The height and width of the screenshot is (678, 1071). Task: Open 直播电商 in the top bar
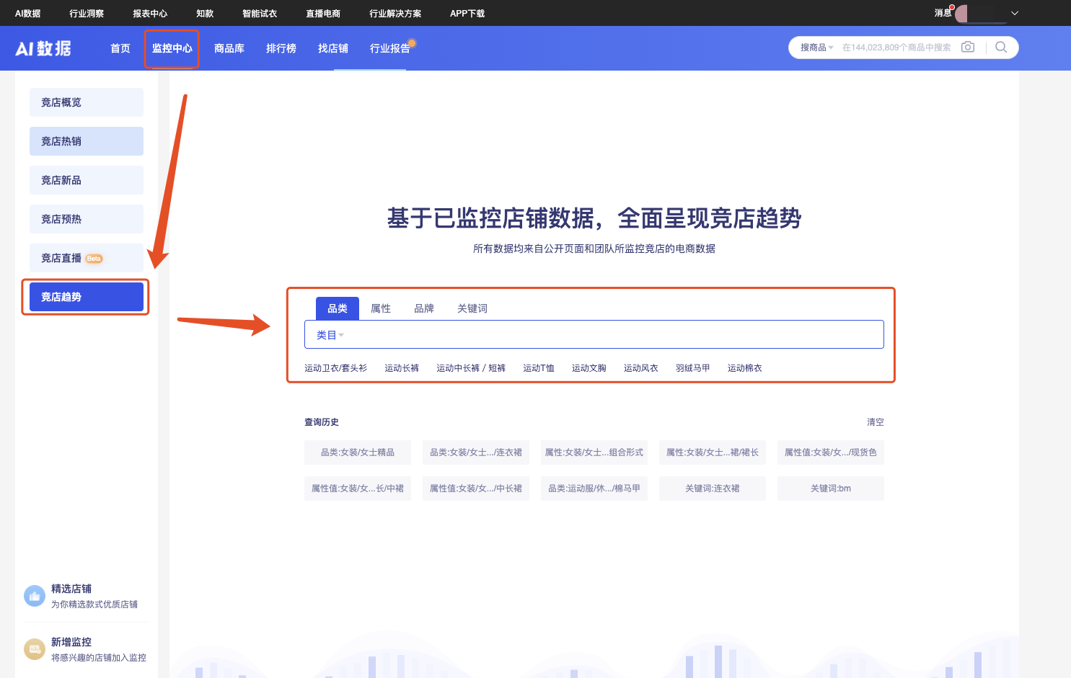(323, 13)
